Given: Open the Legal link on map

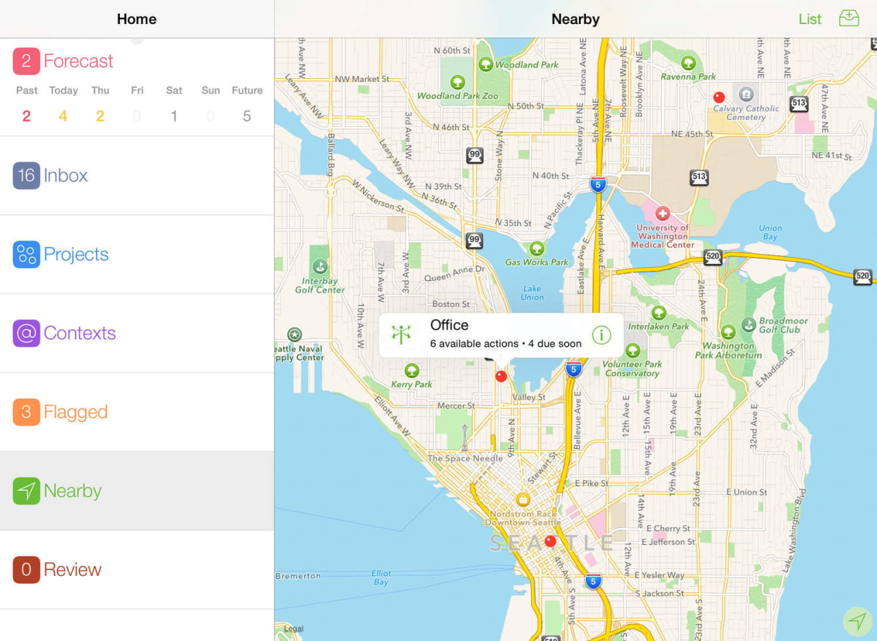Looking at the screenshot, I should pos(293,629).
